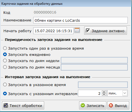Open the calendar picker next to start date
Viewport: 132px width, 112px height.
click(77, 30)
